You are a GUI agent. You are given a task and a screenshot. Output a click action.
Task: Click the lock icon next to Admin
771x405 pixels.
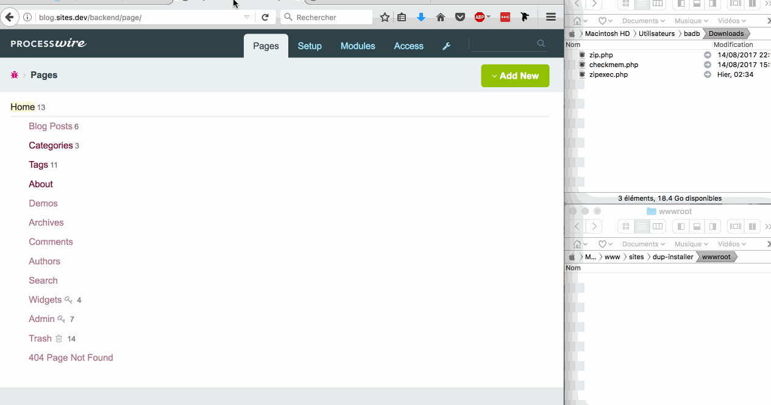(61, 319)
